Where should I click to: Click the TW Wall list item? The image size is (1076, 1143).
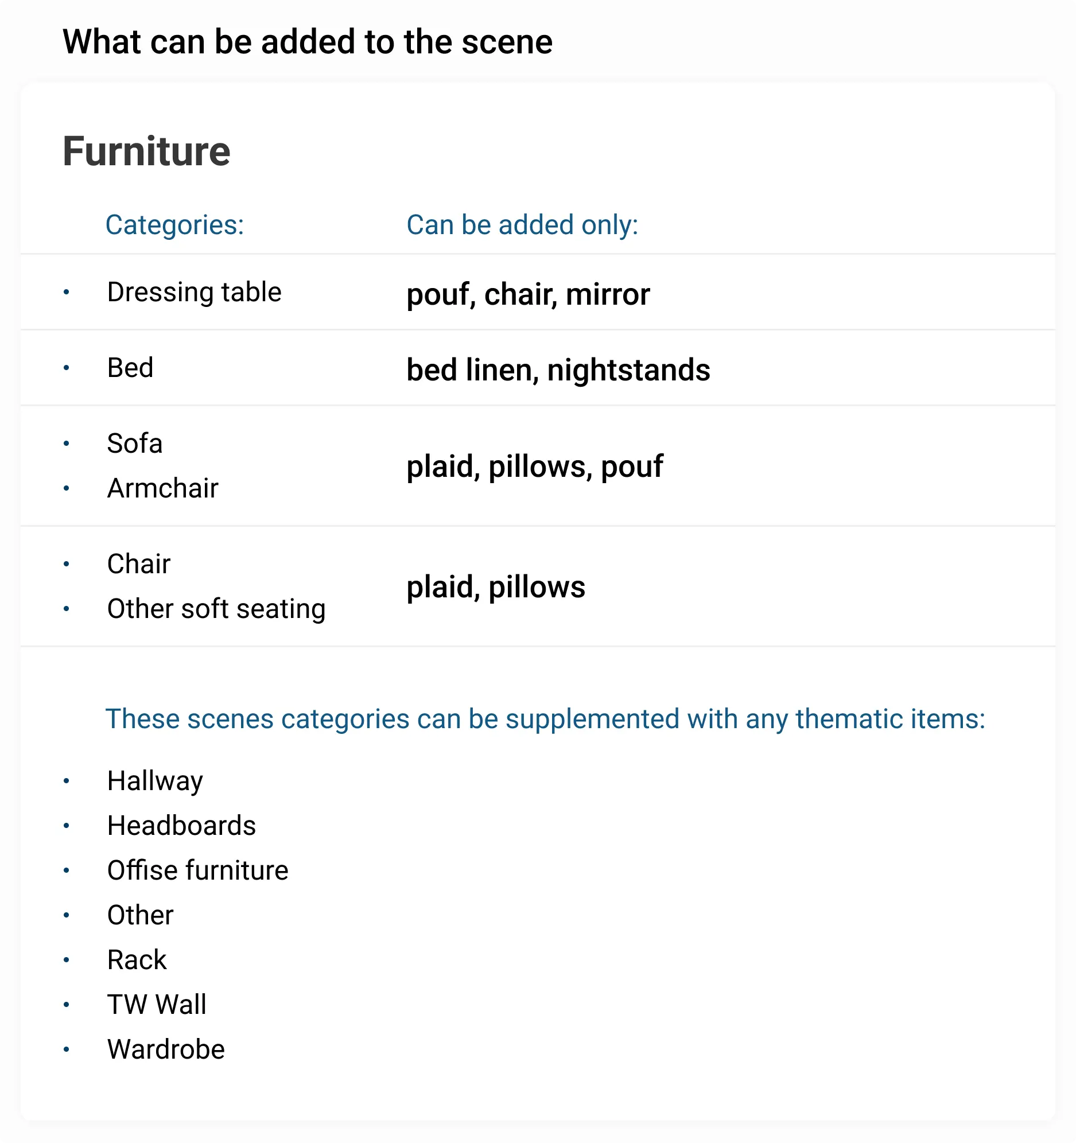click(156, 1005)
